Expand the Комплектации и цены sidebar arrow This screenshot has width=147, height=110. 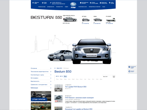pos(51,75)
